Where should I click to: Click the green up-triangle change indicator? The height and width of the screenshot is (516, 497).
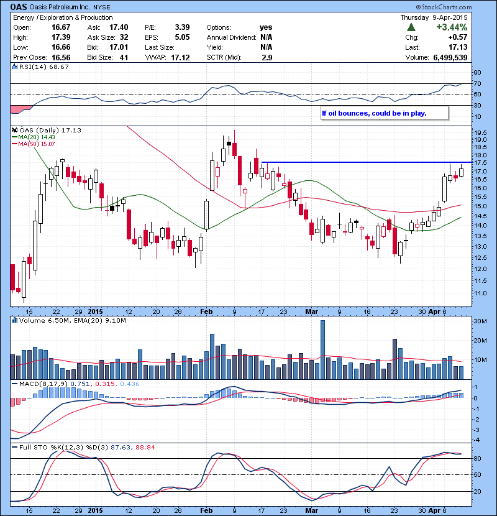(411, 27)
